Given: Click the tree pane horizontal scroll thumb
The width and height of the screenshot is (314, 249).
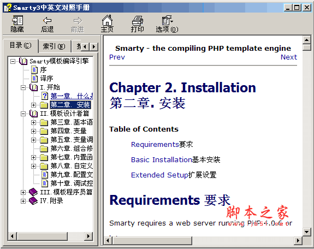Looking at the screenshot, I should tap(42, 236).
